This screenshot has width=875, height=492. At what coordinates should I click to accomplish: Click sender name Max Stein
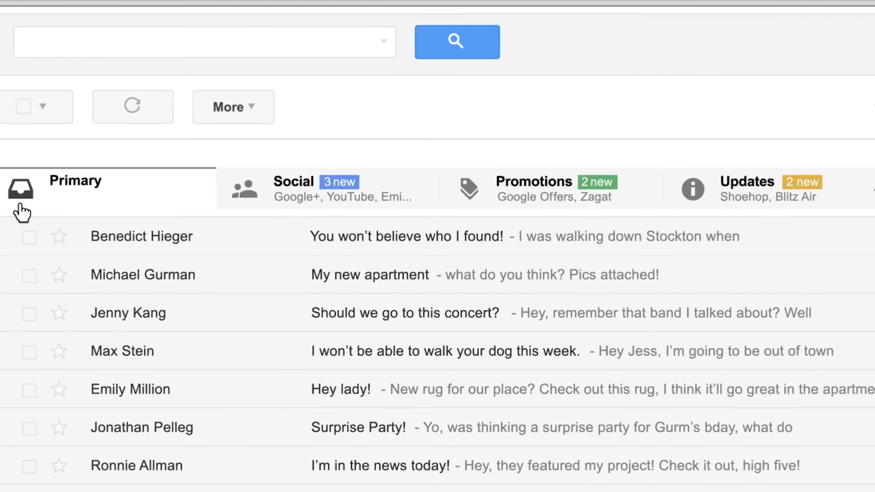pos(122,351)
